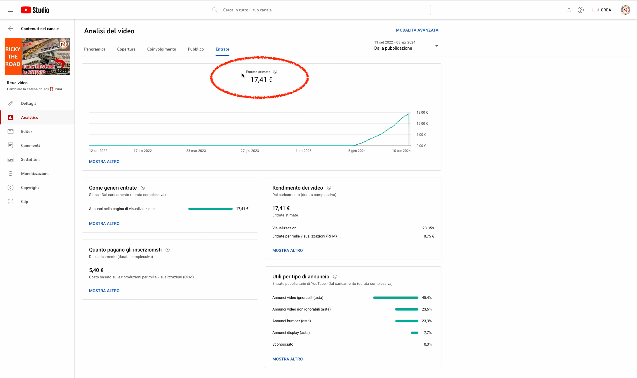
Task: Open Commenti section from sidebar
Action: (x=30, y=145)
